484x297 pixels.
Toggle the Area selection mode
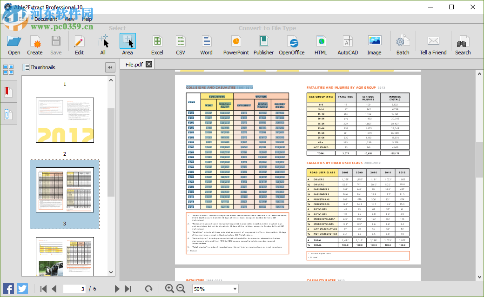tap(127, 42)
